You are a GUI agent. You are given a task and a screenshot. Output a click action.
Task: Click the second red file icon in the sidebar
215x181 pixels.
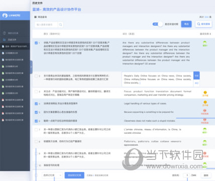3,107
